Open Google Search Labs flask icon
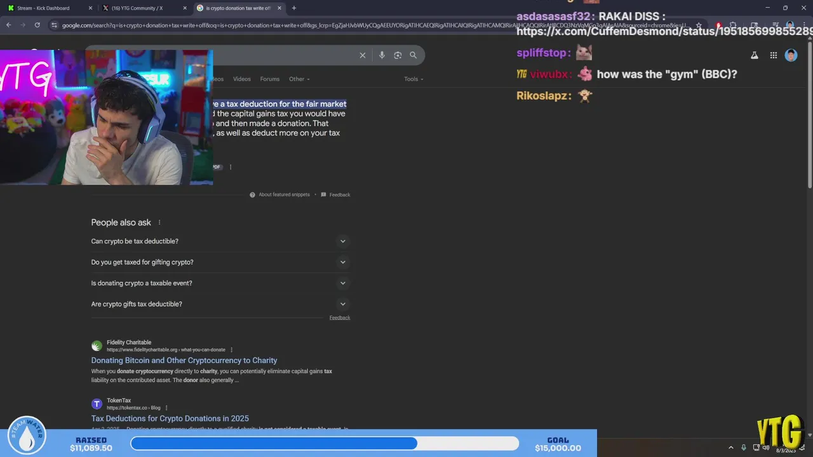 (x=755, y=55)
